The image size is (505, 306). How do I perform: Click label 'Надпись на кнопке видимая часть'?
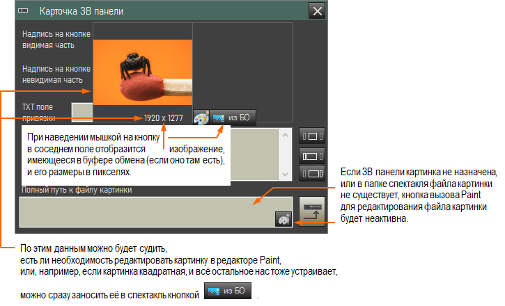(x=56, y=40)
